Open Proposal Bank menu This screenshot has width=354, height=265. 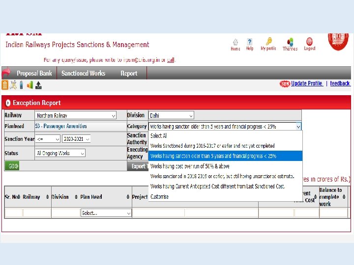pyautogui.click(x=34, y=73)
